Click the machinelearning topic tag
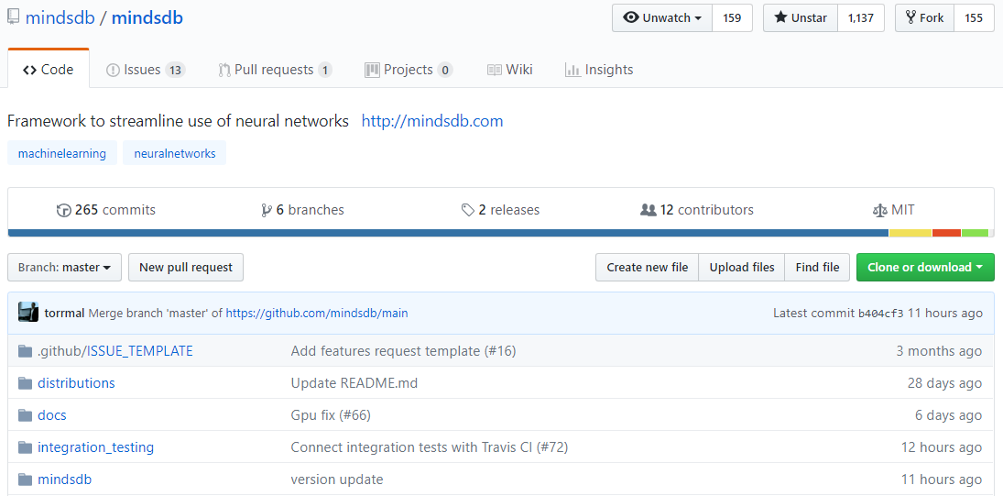The width and height of the screenshot is (1003, 496). pos(62,153)
